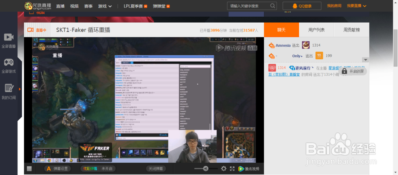Viewport: 398px width, 175px height.
Task: Switch to the 用户列表 tab
Action: 316,30
